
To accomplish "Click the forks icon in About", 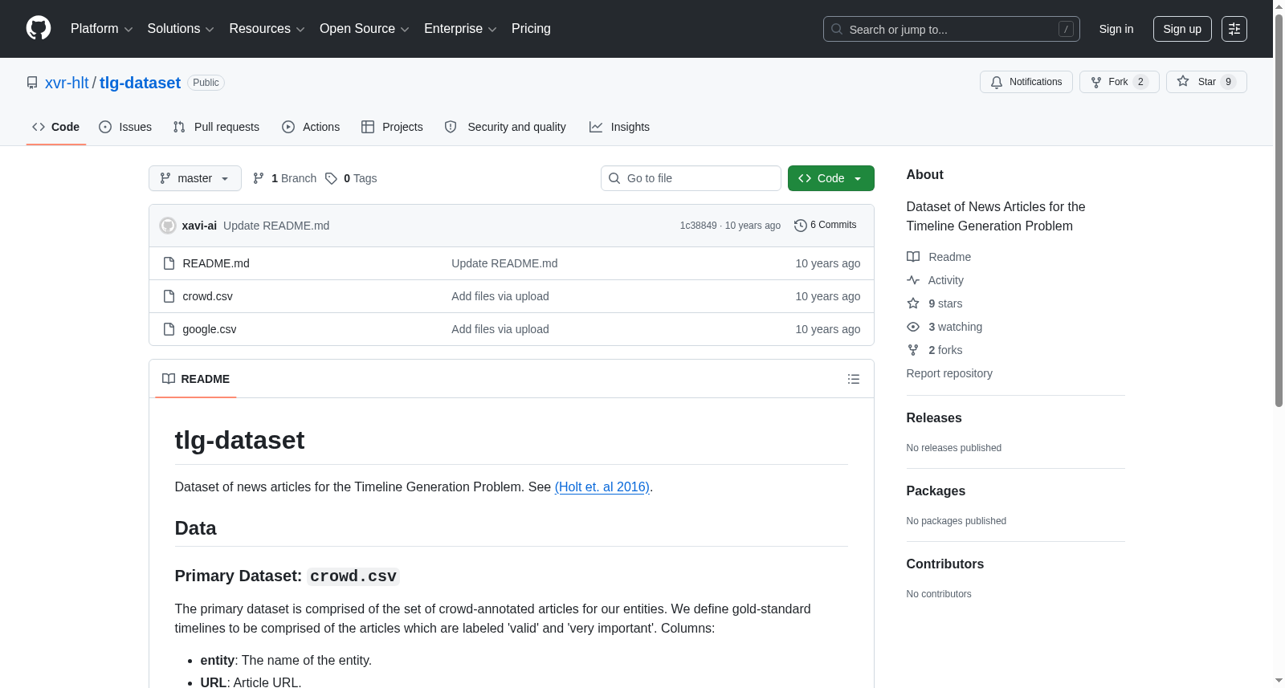I will [913, 350].
